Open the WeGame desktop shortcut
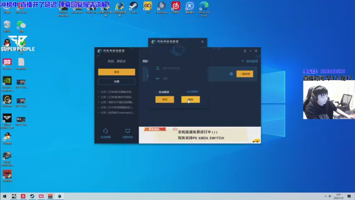This screenshot has height=200, width=355. 7,101
